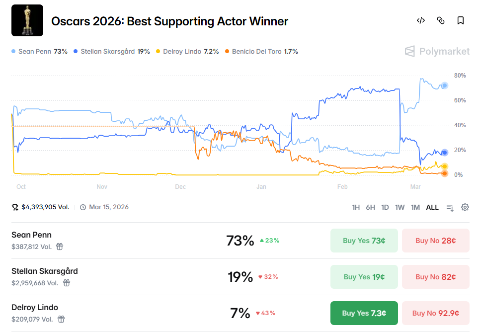This screenshot has height=333, width=477.
Task: Click the Oscar statue thumbnail
Action: (x=27, y=20)
